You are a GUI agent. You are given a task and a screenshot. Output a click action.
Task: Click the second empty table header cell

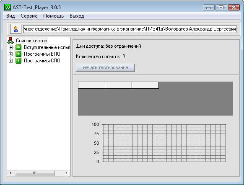[x=118, y=85]
